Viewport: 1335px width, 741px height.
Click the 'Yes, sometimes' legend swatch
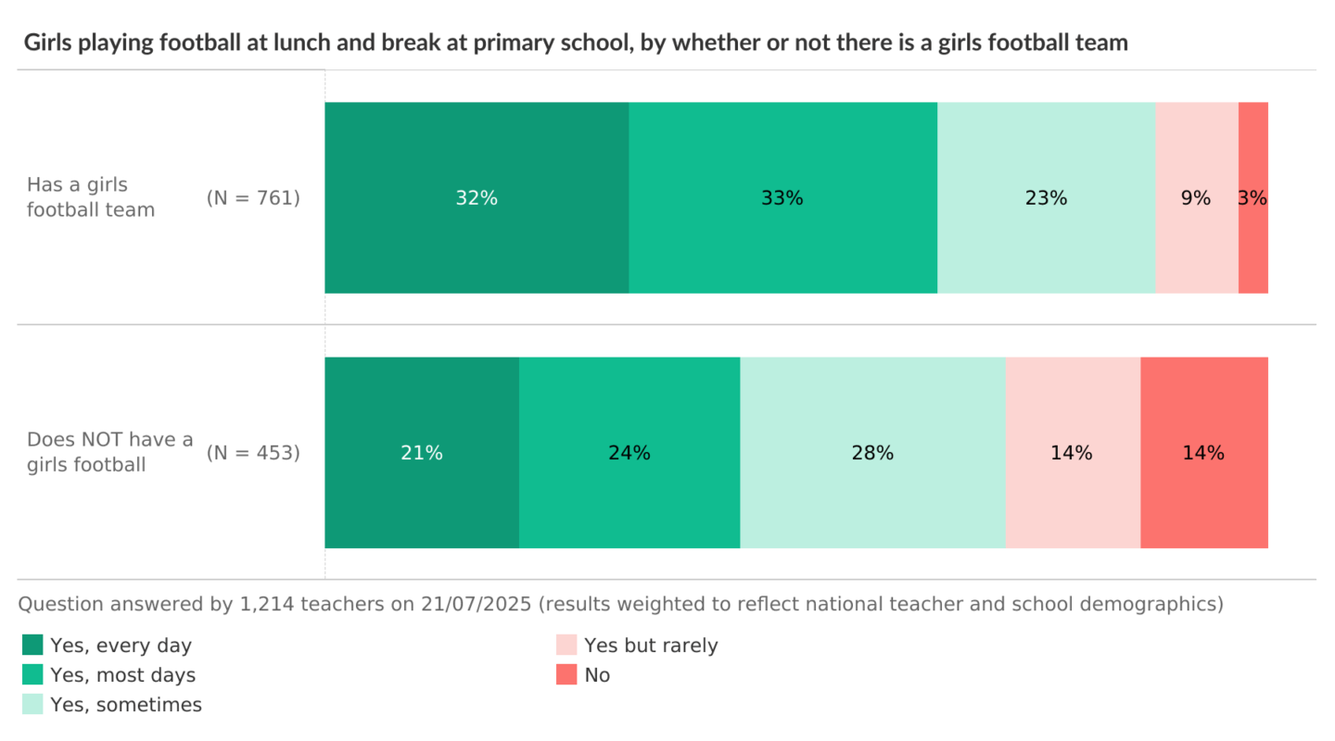click(32, 704)
